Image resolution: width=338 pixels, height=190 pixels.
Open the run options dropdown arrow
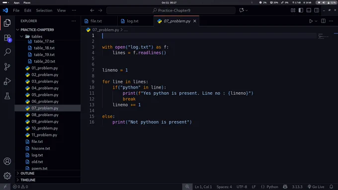pos(316,21)
